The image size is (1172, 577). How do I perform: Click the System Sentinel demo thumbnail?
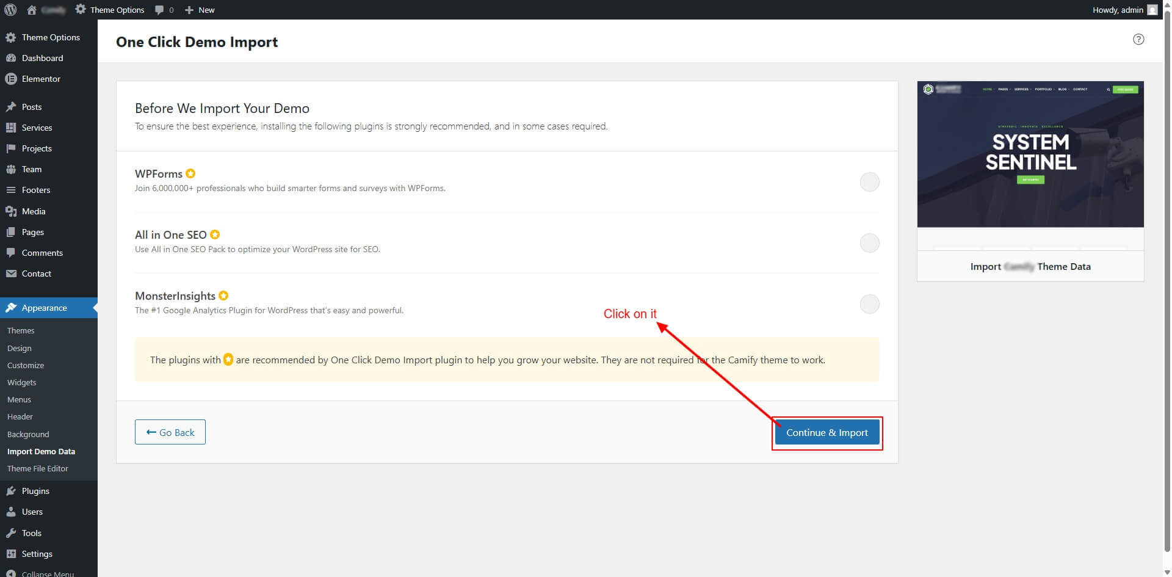coord(1030,154)
